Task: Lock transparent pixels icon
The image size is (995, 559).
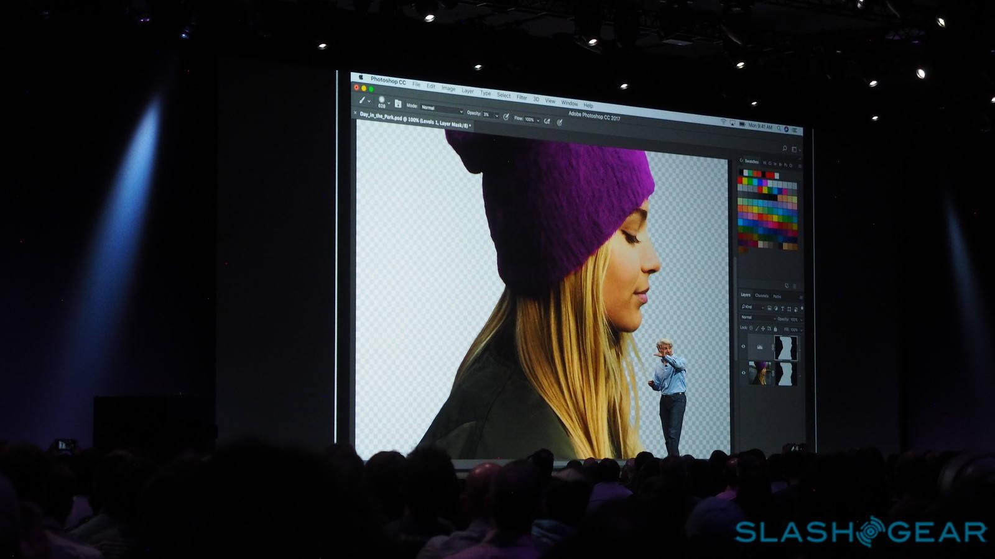Action: pos(751,327)
